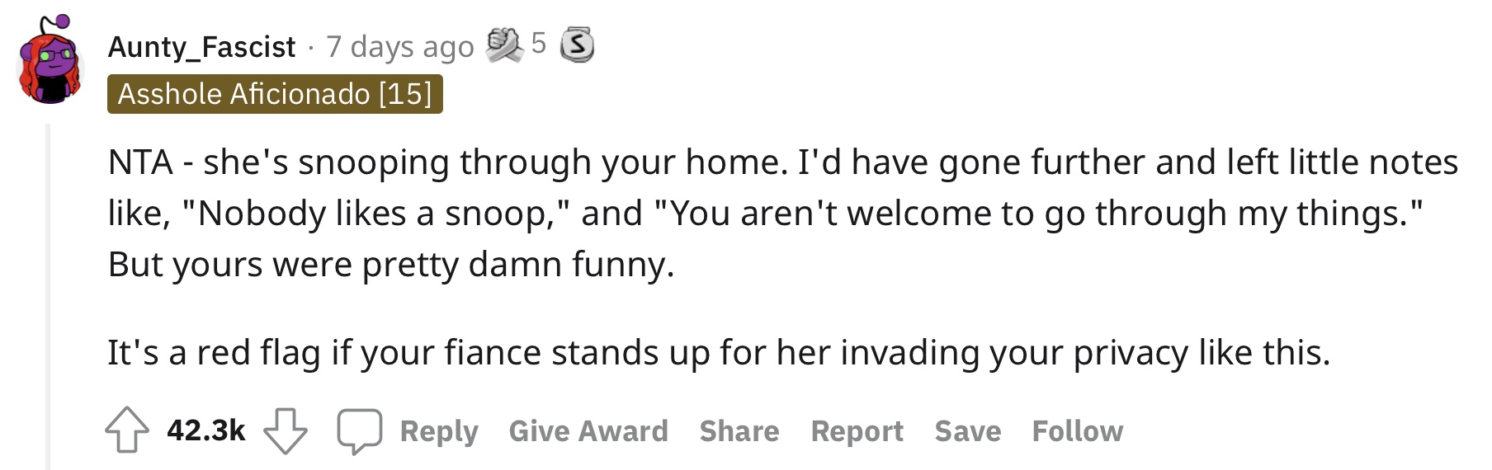Share this comment
Image resolution: width=1492 pixels, height=470 pixels.
739,431
